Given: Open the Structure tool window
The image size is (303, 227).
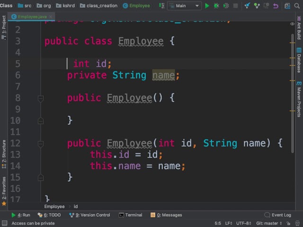Looking at the screenshot, I should pos(4,154).
